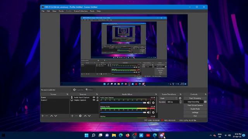The height and width of the screenshot is (139, 248).
Task: Open the Properties button for the source
Action: tap(78, 90)
